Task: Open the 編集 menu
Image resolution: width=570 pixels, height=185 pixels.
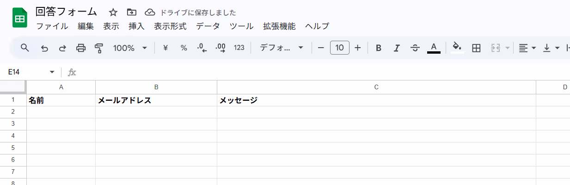Action: pyautogui.click(x=86, y=26)
